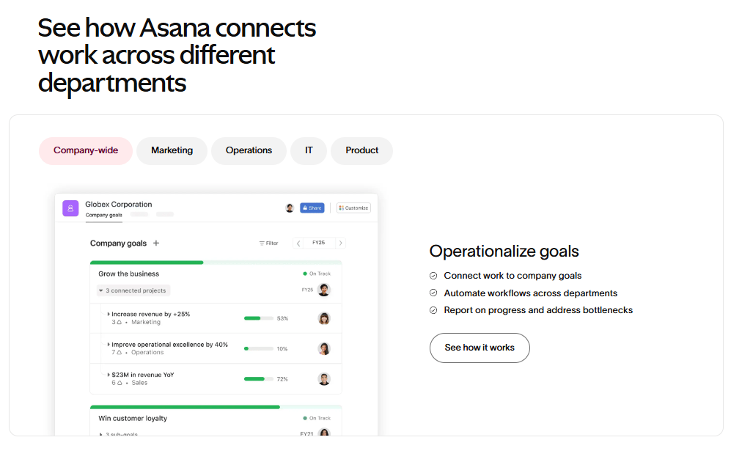Go to the next fiscal year arrow
Screen dimensions: 742x462
(x=340, y=243)
